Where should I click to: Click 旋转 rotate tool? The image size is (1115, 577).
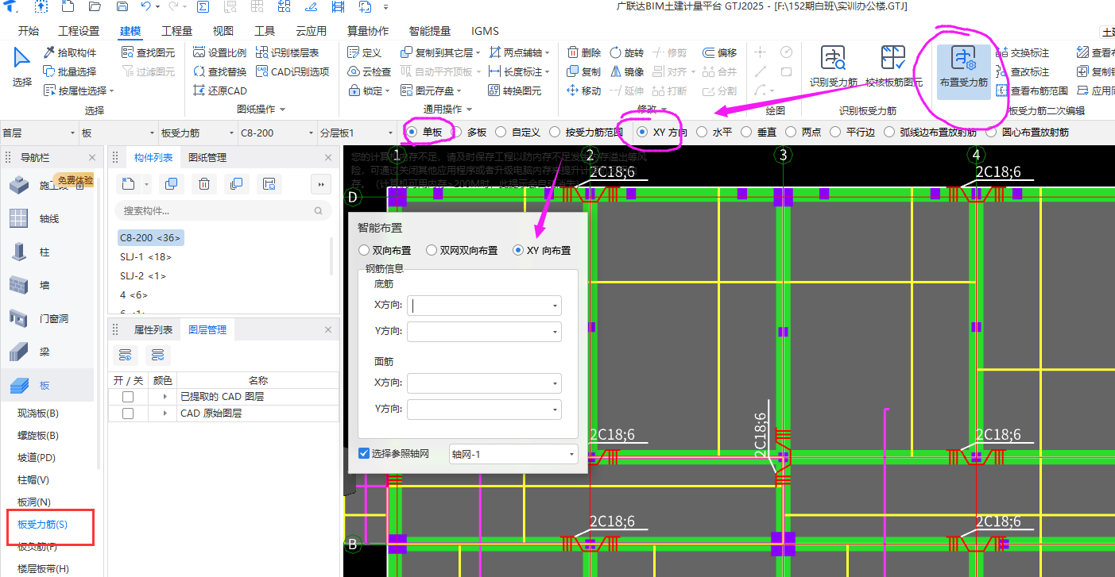point(626,52)
